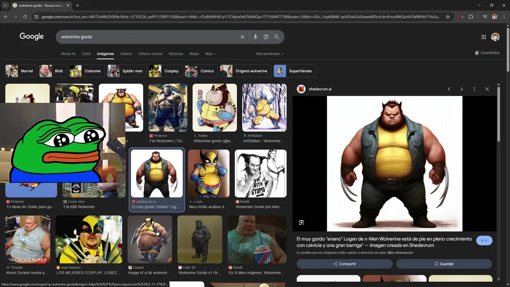View site information icon in address bar
The image size is (510, 287).
(x=36, y=17)
